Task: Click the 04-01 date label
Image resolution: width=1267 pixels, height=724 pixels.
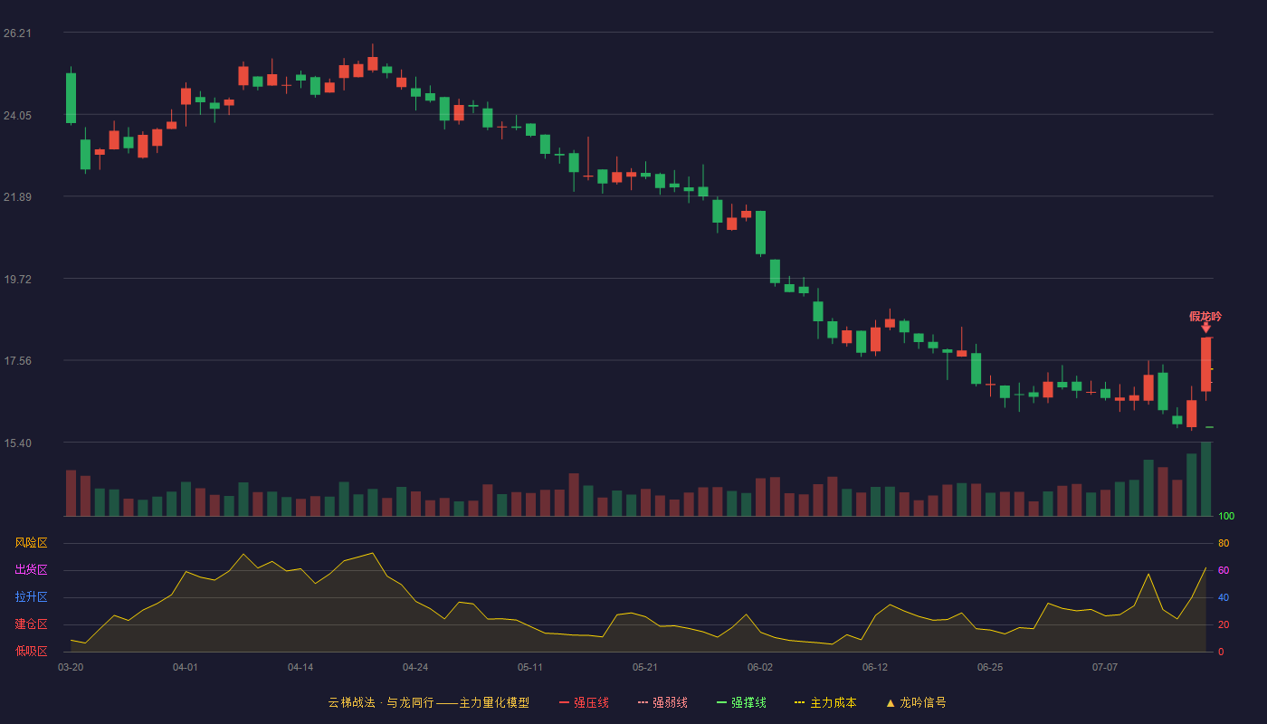Action: pyautogui.click(x=186, y=667)
